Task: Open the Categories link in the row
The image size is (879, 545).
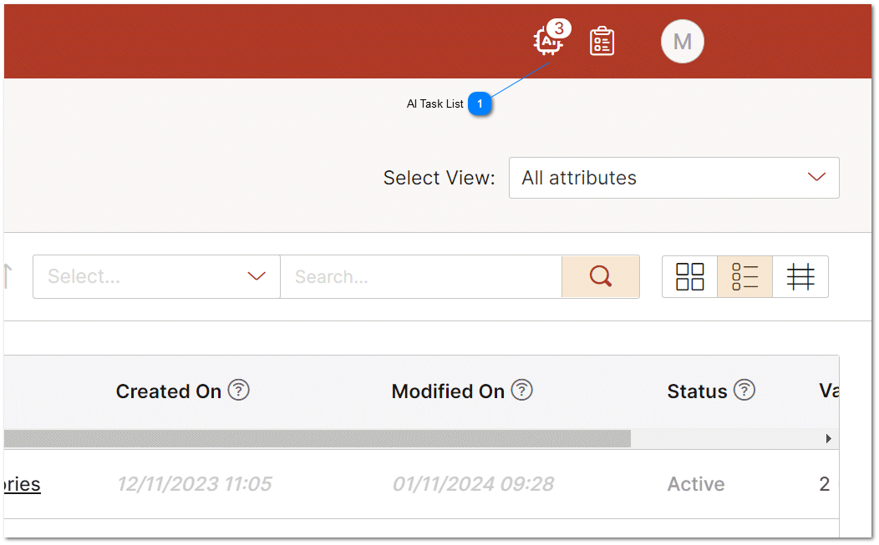Action: (20, 484)
